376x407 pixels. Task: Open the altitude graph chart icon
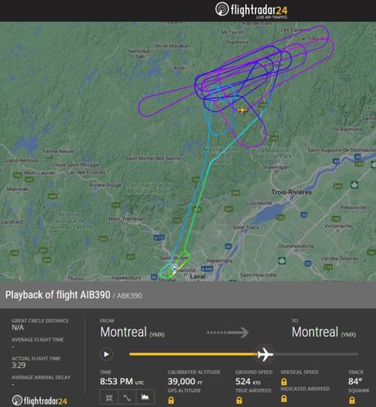(145, 397)
